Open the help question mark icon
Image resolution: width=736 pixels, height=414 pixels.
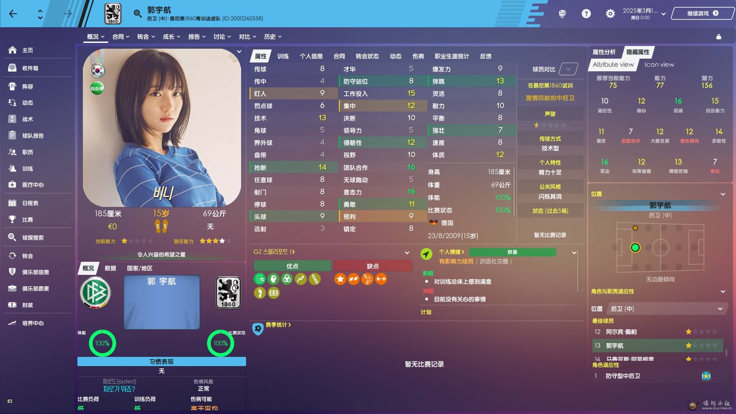click(586, 14)
